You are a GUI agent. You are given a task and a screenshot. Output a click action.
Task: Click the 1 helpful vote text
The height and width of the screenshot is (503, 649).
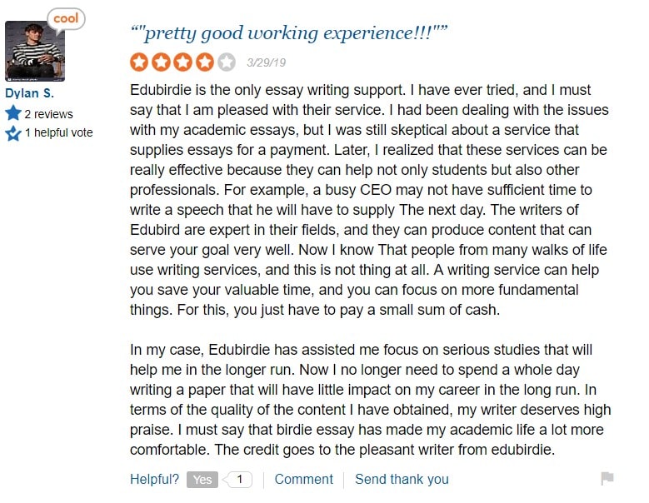(x=59, y=132)
